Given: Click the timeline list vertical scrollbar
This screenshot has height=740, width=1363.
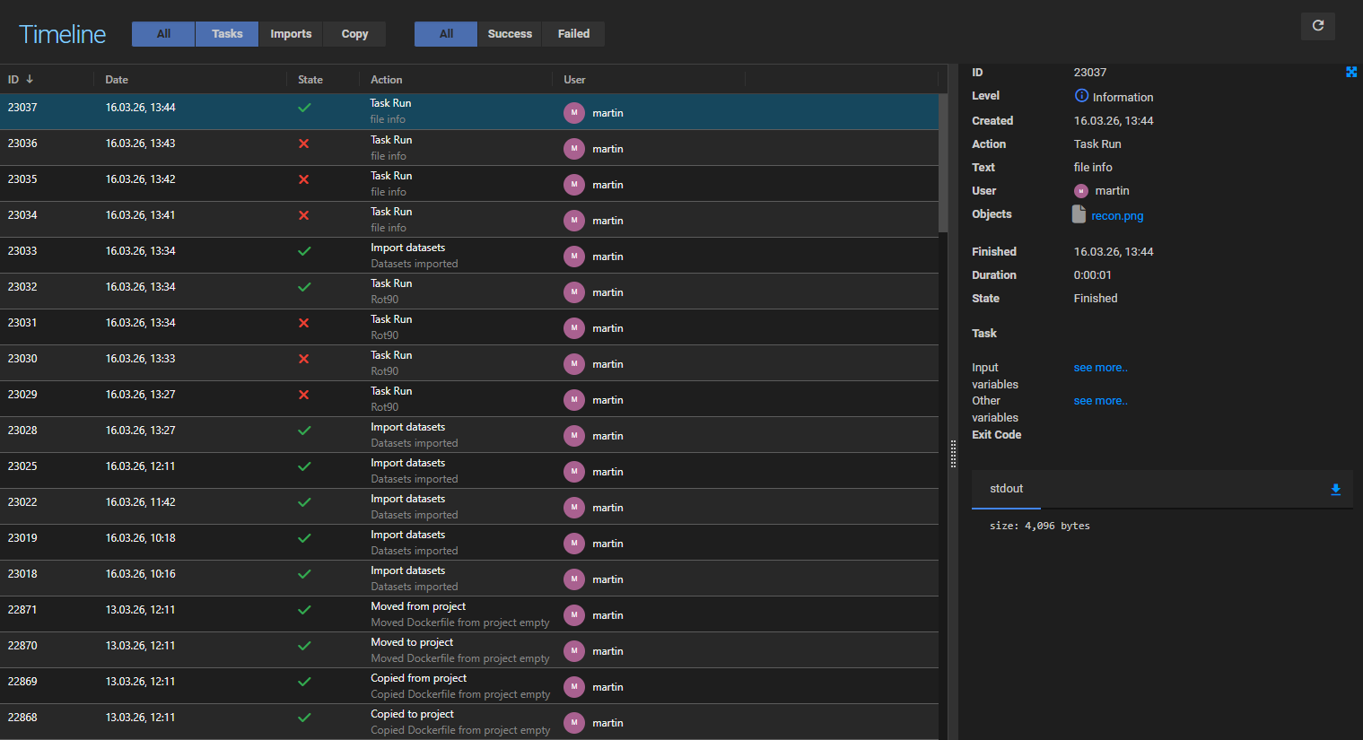Looking at the screenshot, I should [943, 161].
